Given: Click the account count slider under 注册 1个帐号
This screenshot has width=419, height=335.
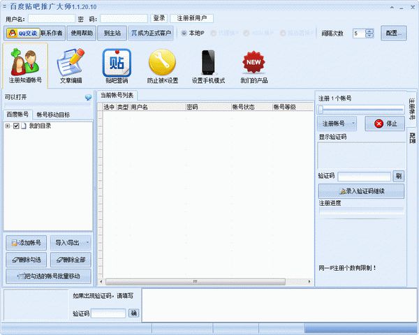Looking at the screenshot, I should click(360, 109).
